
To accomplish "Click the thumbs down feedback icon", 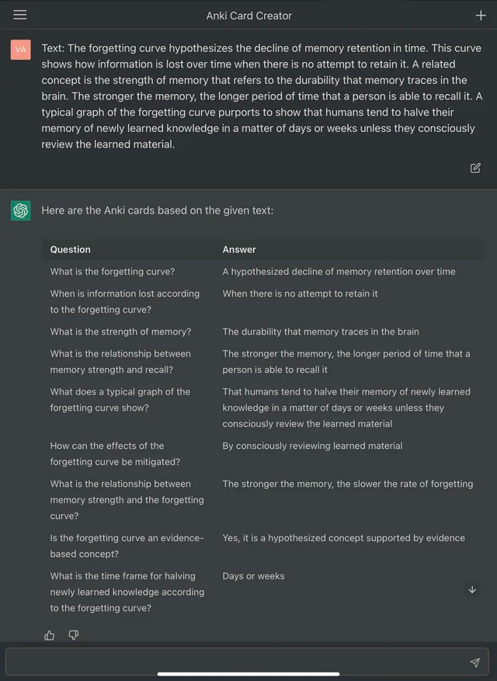I will 74,635.
